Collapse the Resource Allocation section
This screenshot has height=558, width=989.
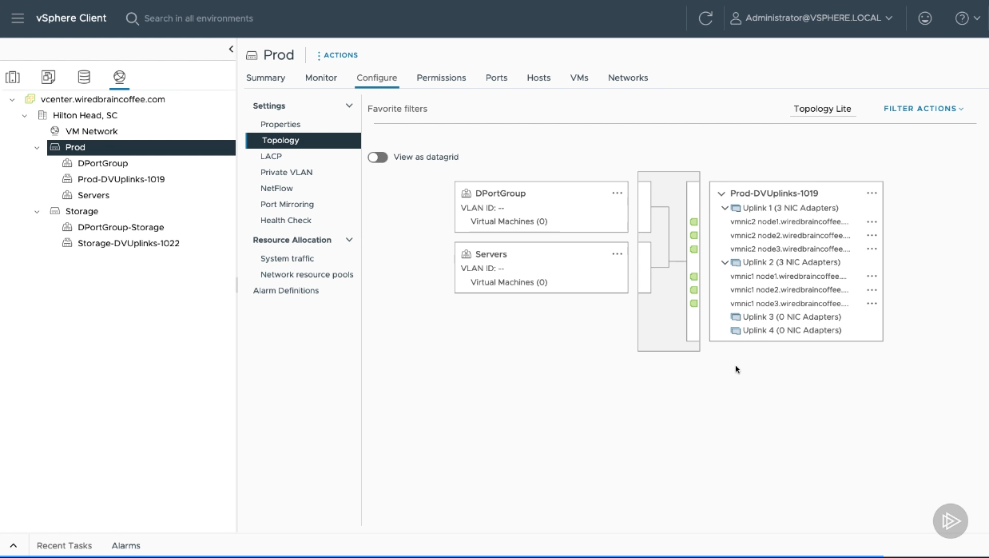[349, 240]
